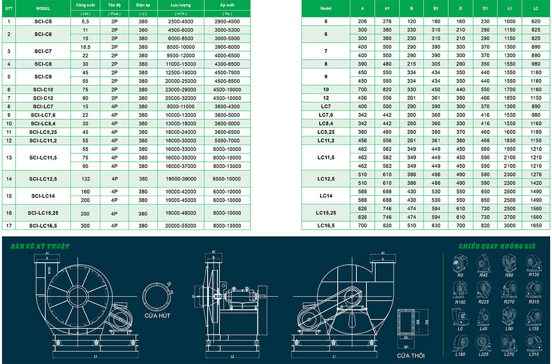Toggle selection of model SCI-LC14 row
Viewport: 552px width, 364px height.
coord(44,195)
